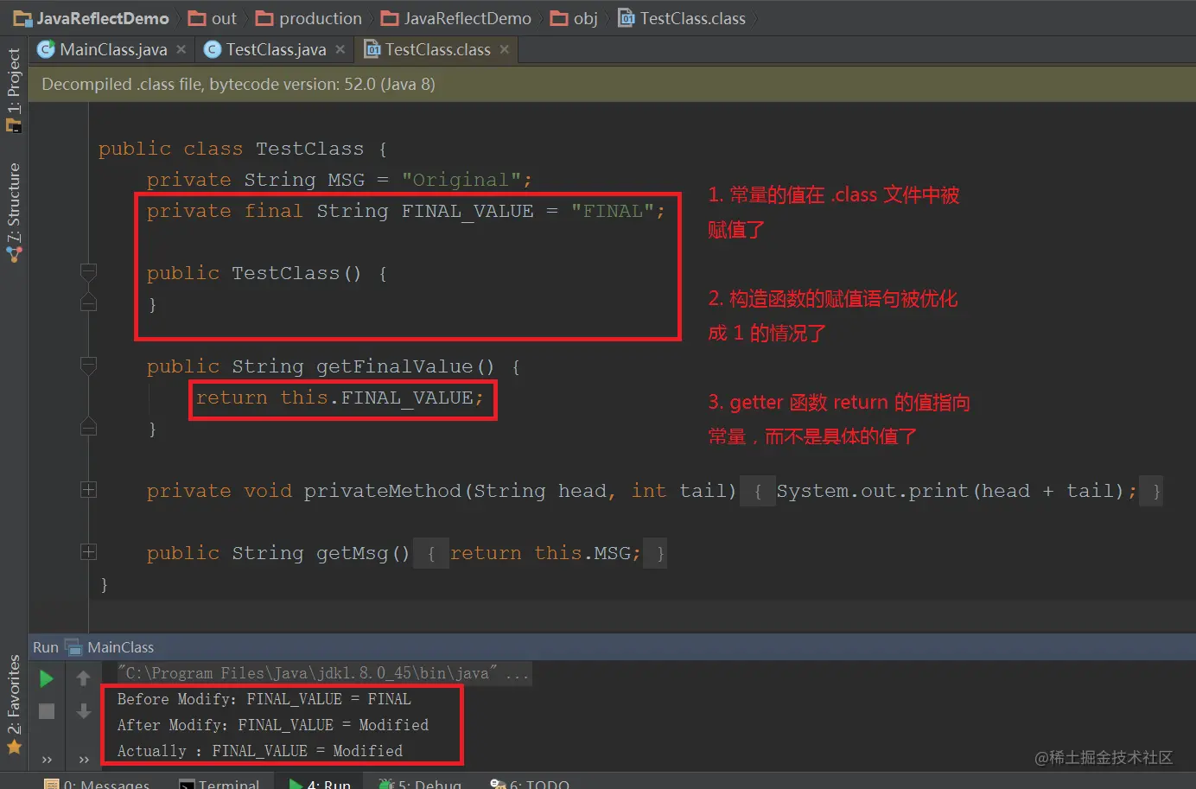Image resolution: width=1196 pixels, height=789 pixels.
Task: Expand the second more actions chevrons in Run
Action: click(84, 760)
